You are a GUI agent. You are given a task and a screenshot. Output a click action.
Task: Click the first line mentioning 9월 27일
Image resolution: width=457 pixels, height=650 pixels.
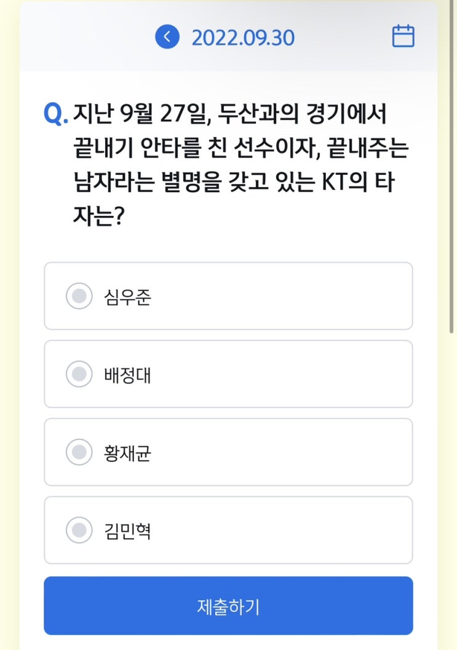[x=231, y=114]
